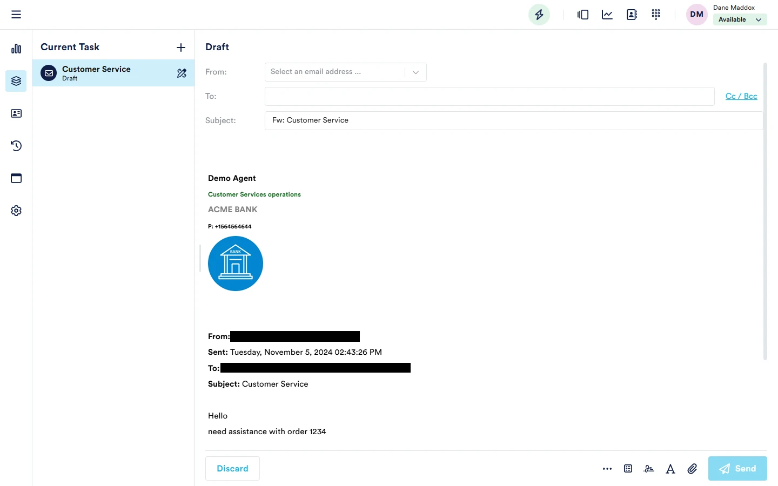Expand the From email address selector
The width and height of the screenshot is (778, 486).
(415, 72)
